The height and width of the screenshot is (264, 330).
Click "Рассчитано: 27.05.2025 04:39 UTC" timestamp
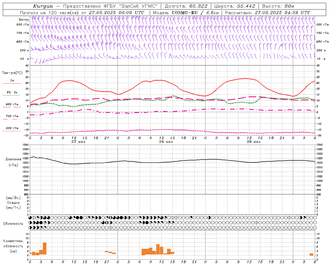point(268,13)
